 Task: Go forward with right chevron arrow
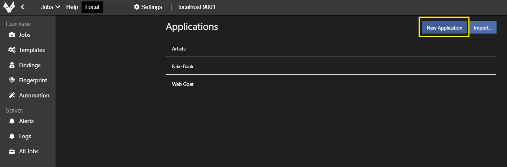point(34,7)
